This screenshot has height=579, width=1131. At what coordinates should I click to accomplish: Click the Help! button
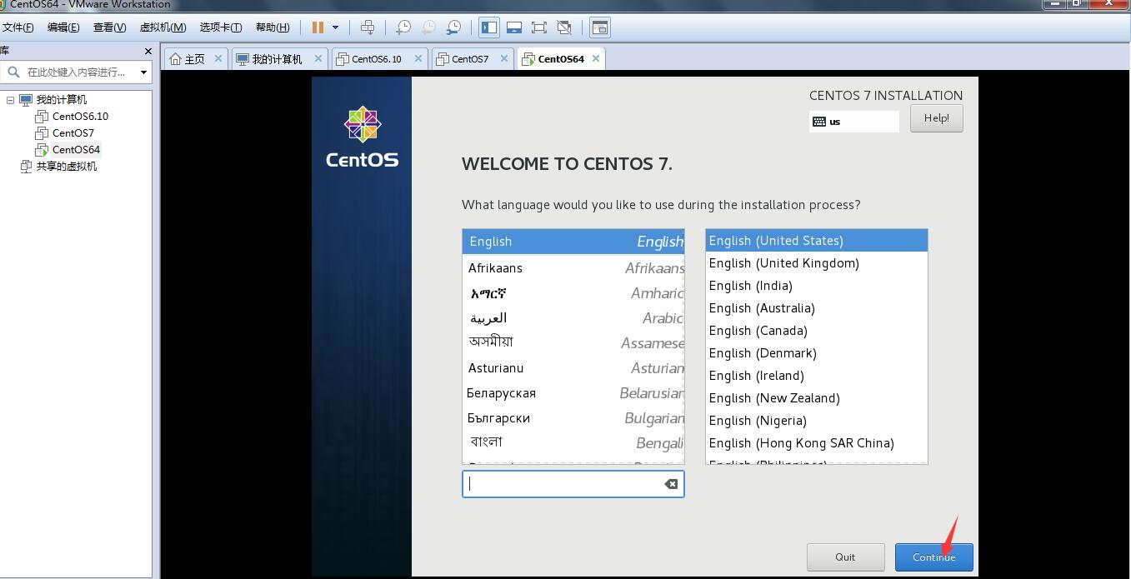point(936,118)
